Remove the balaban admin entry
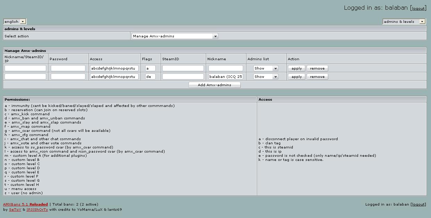Image resolution: width=431 pixels, height=218 pixels. click(317, 76)
